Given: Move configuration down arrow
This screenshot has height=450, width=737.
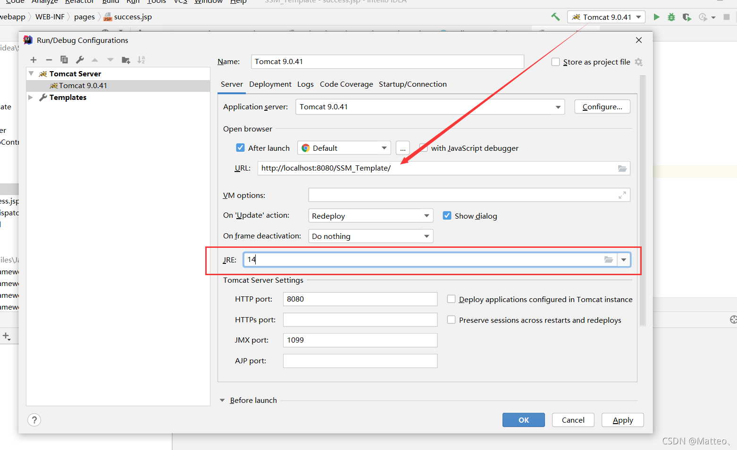Looking at the screenshot, I should [x=110, y=60].
